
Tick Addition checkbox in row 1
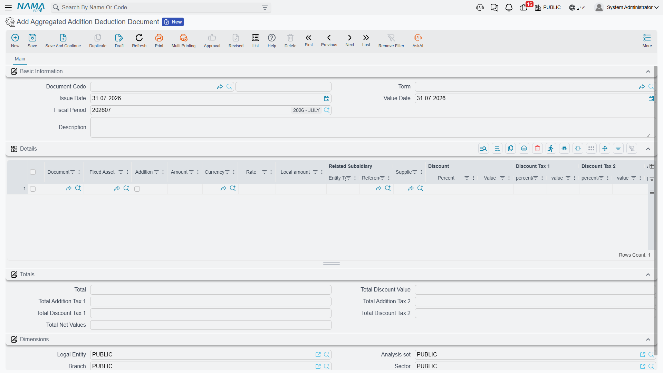[137, 189]
